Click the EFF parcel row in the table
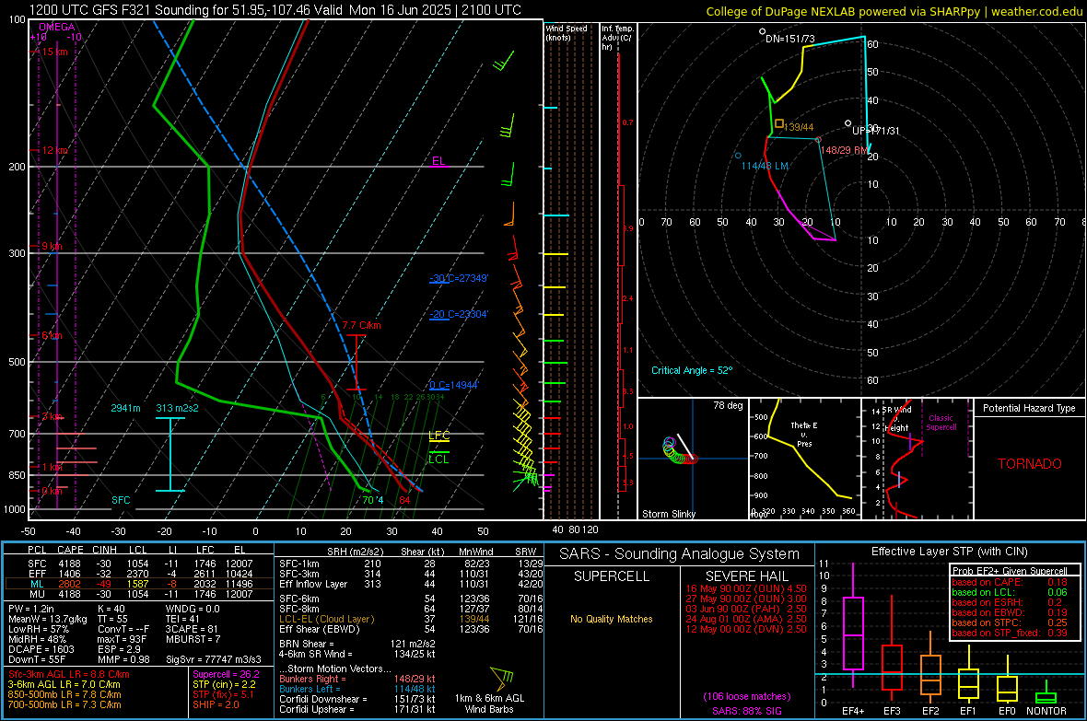The image size is (1087, 721). click(x=139, y=574)
